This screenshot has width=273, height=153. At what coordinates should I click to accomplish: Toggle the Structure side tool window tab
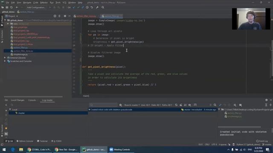[2, 37]
